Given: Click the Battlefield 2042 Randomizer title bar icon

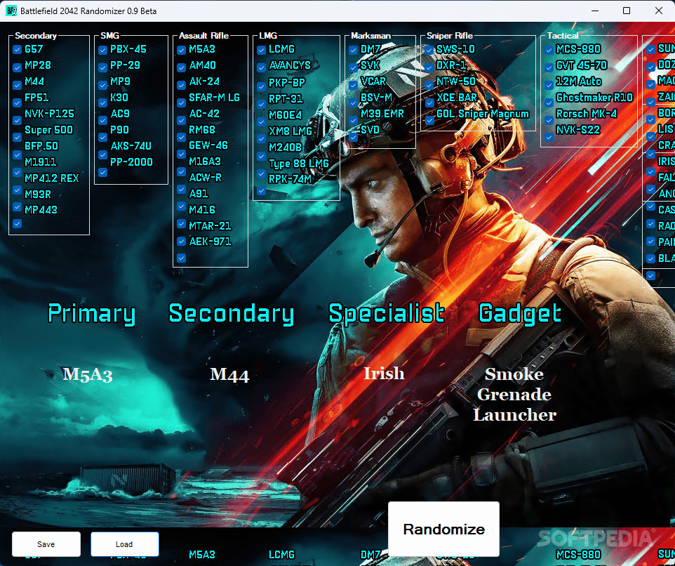Looking at the screenshot, I should (11, 11).
